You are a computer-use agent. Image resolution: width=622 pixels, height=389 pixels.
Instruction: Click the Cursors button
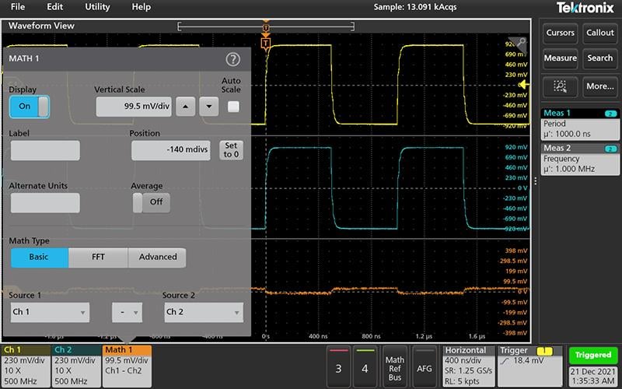coord(560,33)
